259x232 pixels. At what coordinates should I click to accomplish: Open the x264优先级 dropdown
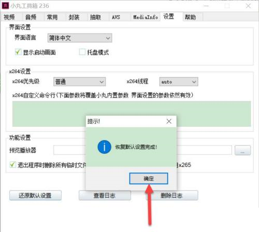[x=79, y=82]
